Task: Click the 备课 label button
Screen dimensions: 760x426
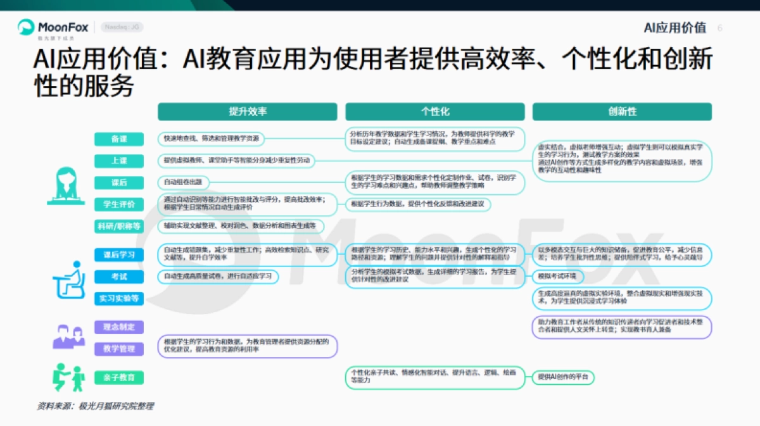Action: [120, 139]
